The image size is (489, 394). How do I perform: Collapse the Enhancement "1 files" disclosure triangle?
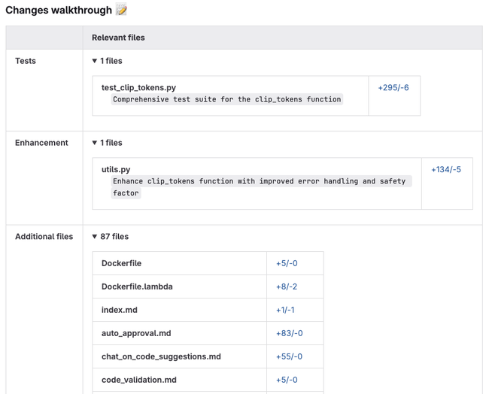[x=95, y=143]
